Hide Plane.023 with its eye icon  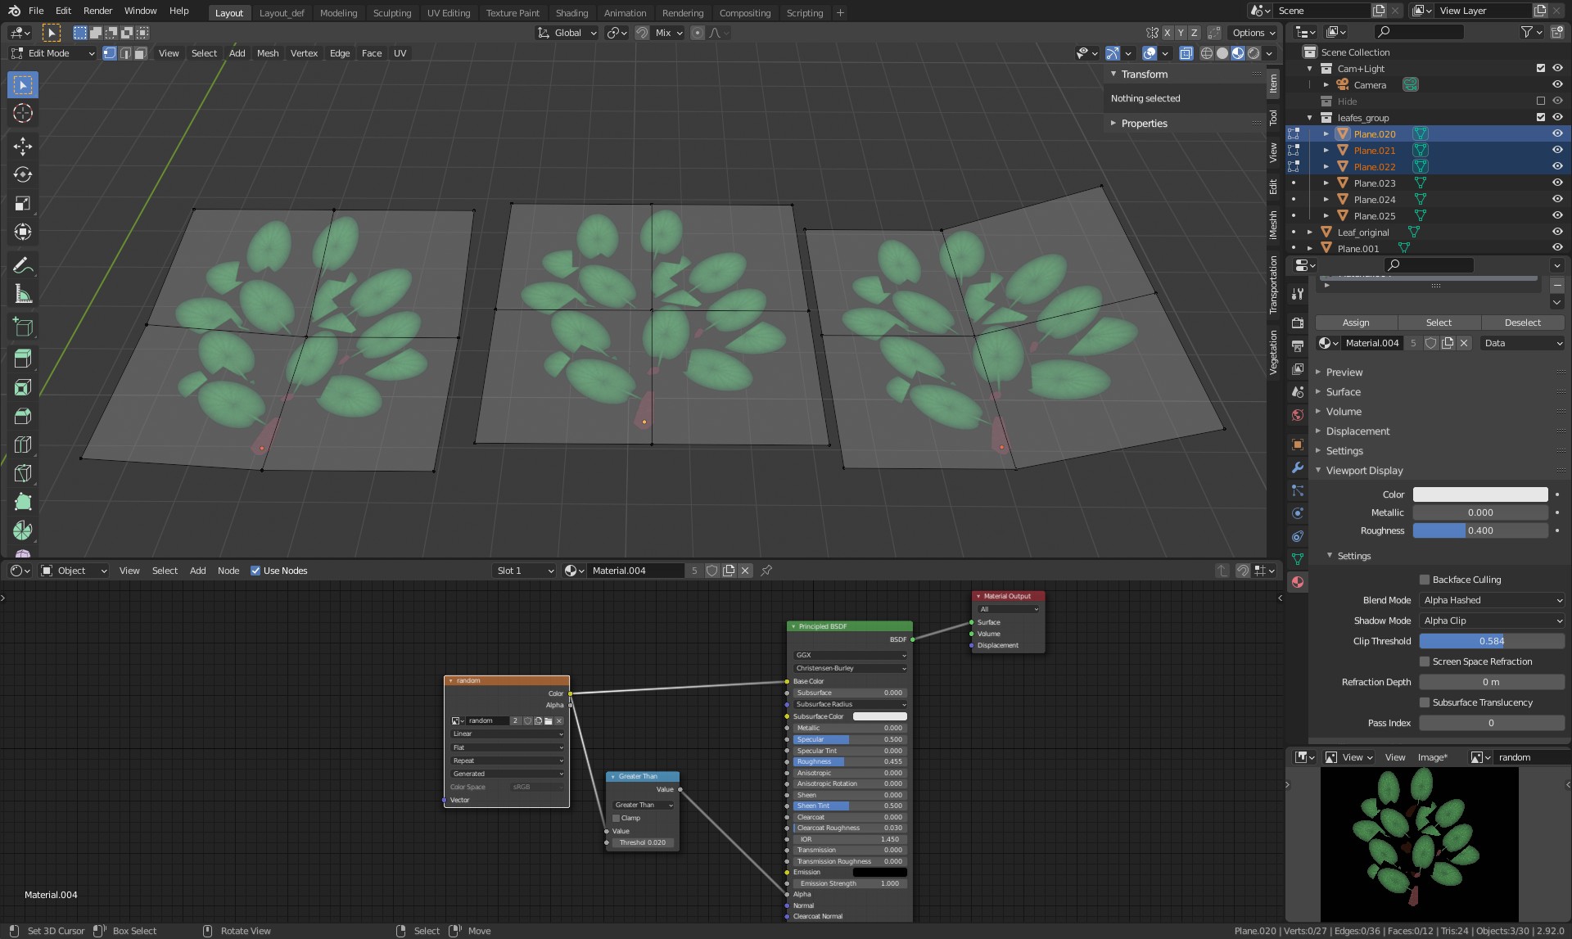[1557, 183]
